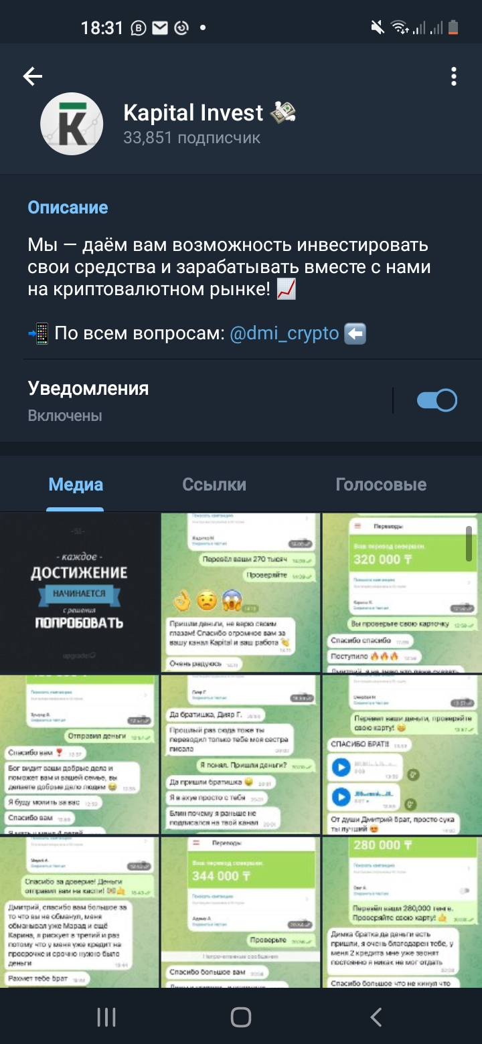Tap the back arrow icon
The height and width of the screenshot is (1044, 482).
click(32, 77)
